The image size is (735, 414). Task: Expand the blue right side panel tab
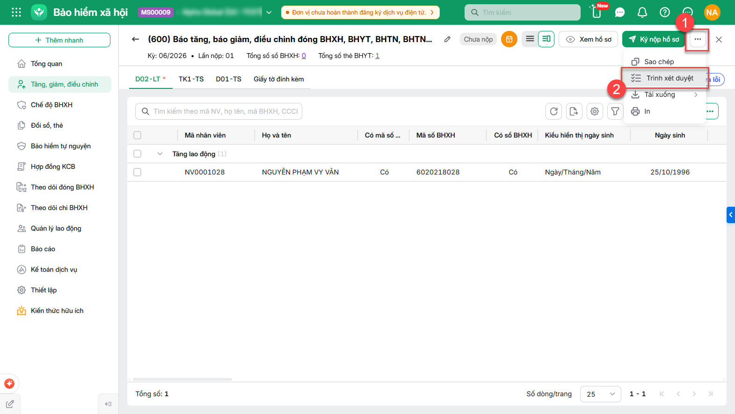click(x=731, y=215)
